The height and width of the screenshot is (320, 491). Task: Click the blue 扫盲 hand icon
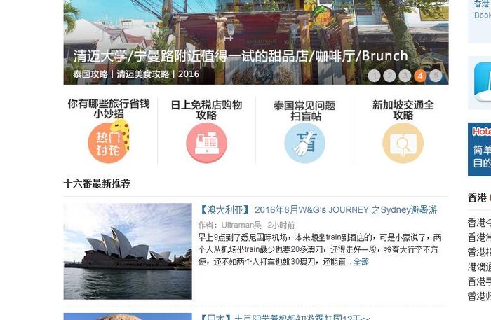point(304,143)
